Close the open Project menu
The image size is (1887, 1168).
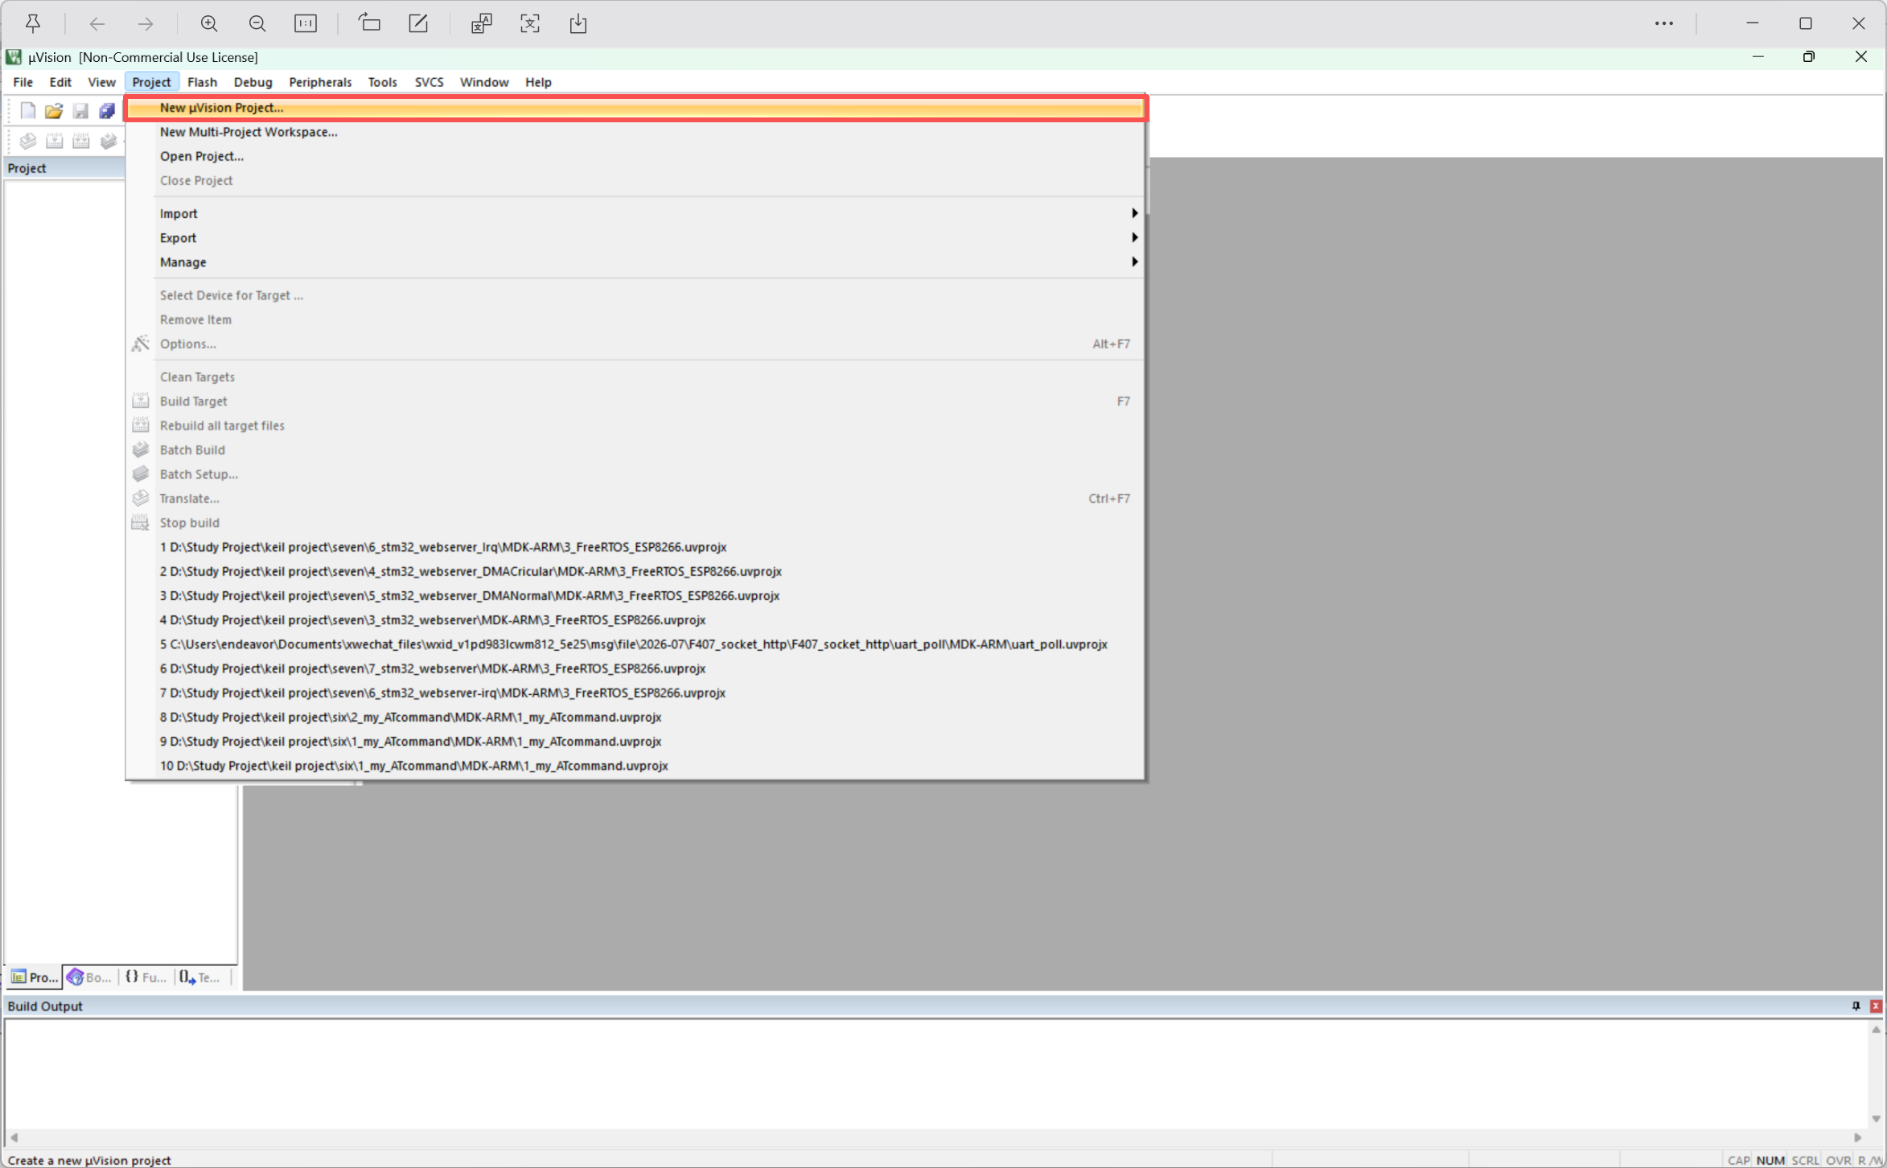tap(151, 82)
